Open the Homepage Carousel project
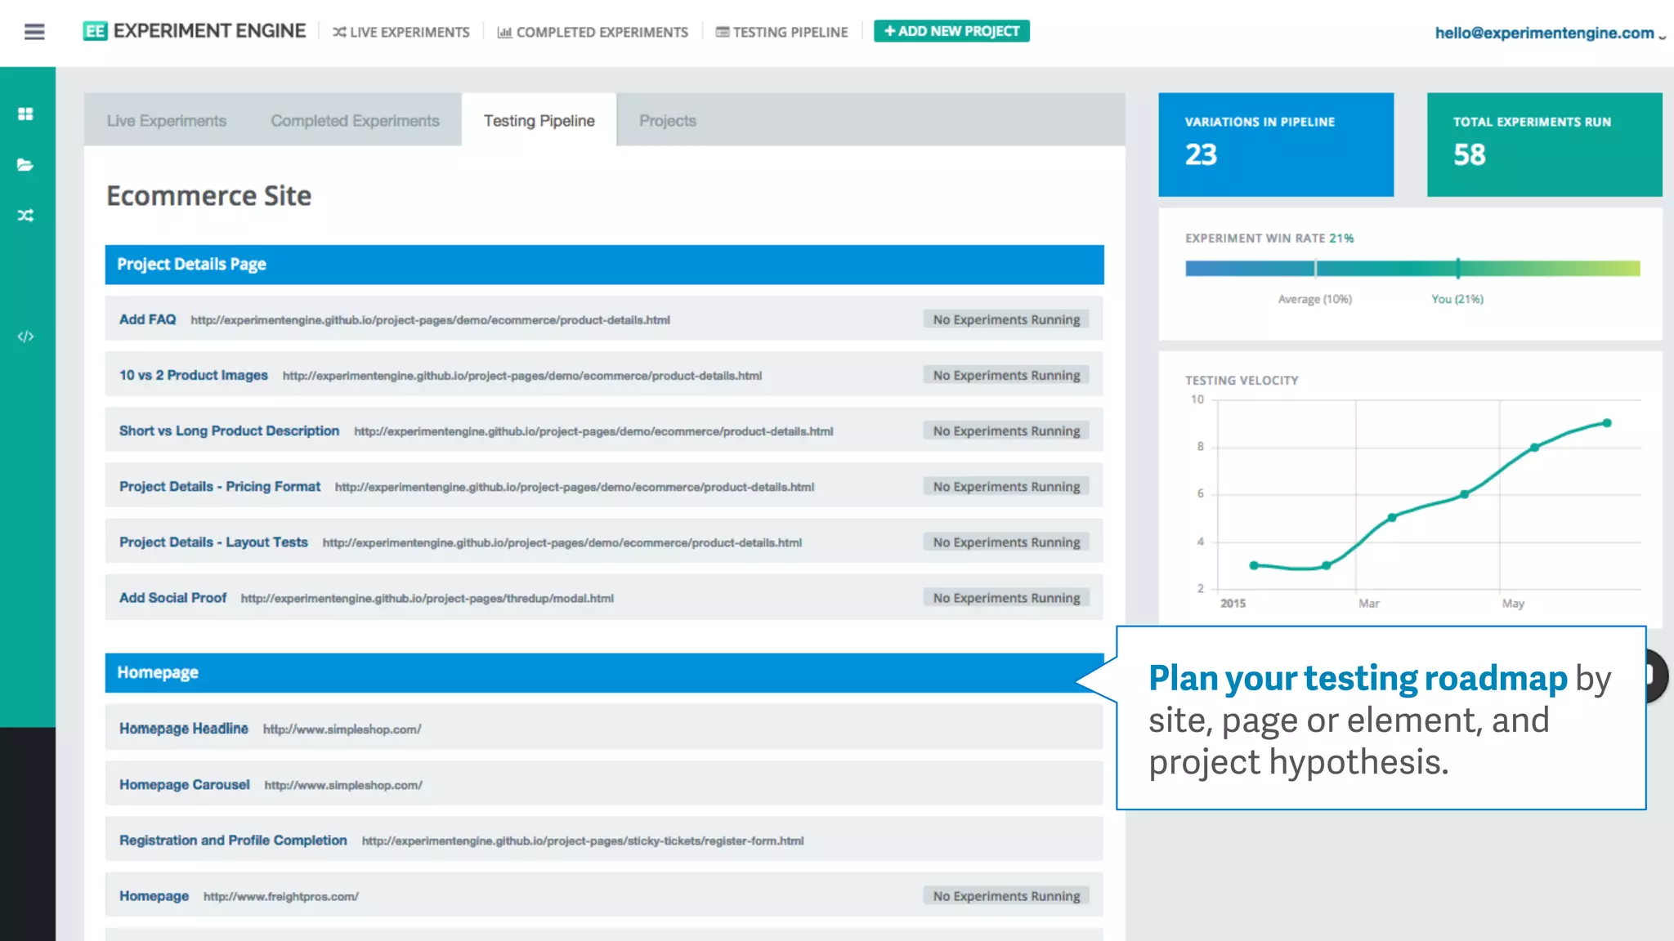This screenshot has width=1674, height=941. click(x=185, y=784)
